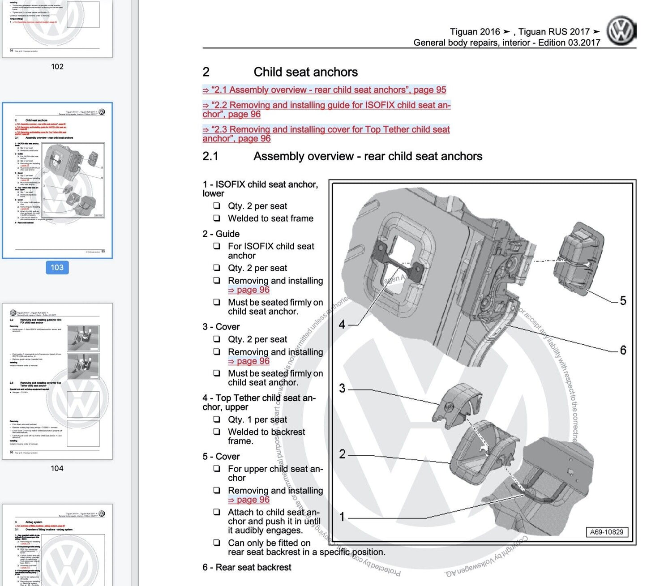Click callout number 6 in the diagram
The height and width of the screenshot is (586, 647).
(x=623, y=350)
